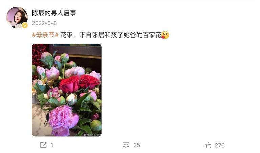Viewport: 260px width, 153px height.
Task: View the comment count 25
Action: [x=137, y=145]
